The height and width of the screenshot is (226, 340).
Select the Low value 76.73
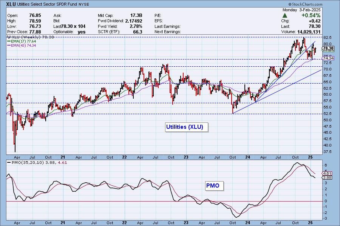[x=35, y=26]
